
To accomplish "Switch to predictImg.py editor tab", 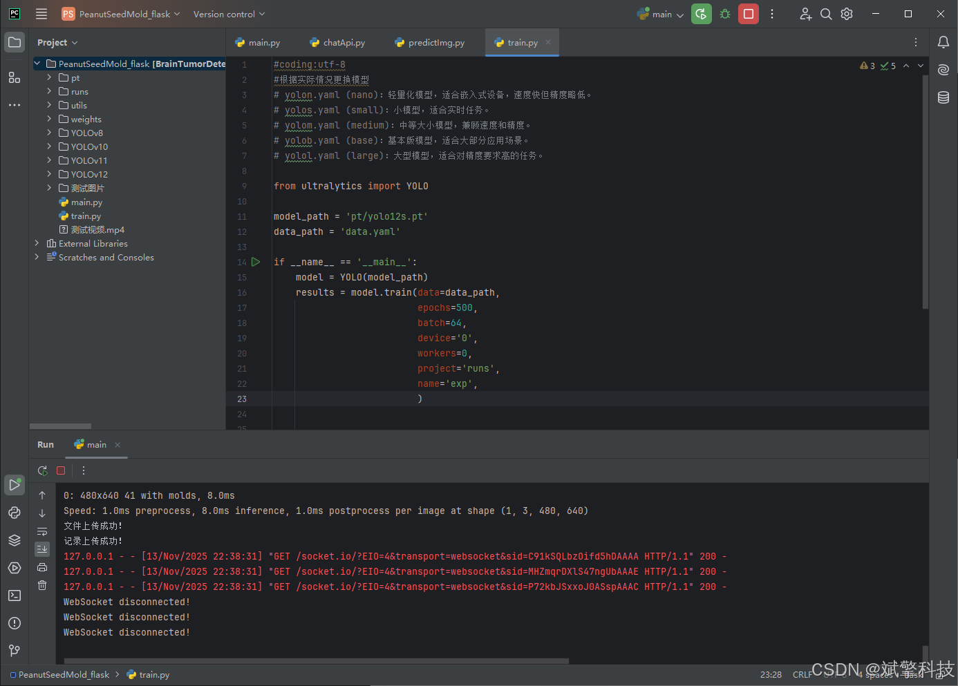I will 430,42.
